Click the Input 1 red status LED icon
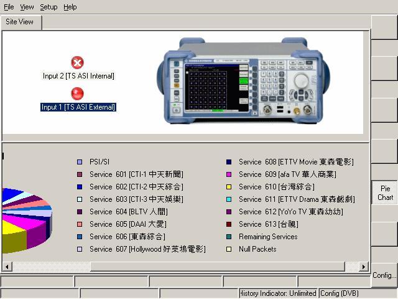Image resolution: width=398 pixels, height=299 pixels. [78, 93]
